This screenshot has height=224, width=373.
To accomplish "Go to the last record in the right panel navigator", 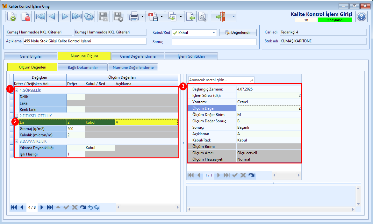I will (x=226, y=175).
